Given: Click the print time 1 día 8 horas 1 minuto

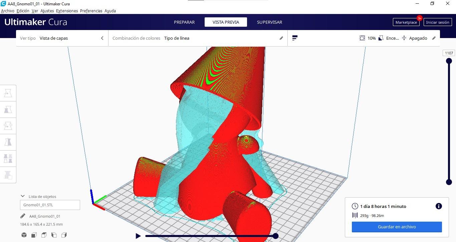Looking at the screenshot, I should (x=383, y=206).
